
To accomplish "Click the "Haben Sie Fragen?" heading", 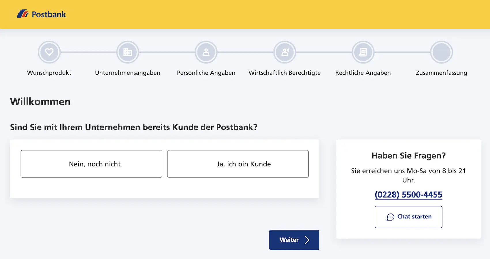I will pyautogui.click(x=408, y=156).
